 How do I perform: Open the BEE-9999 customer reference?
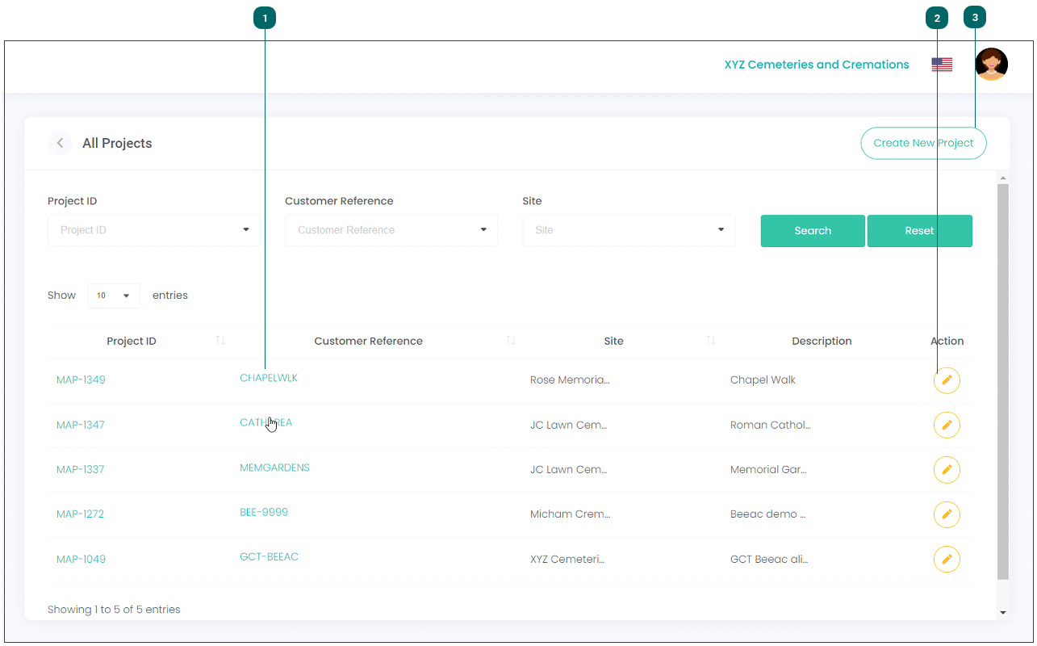[264, 512]
